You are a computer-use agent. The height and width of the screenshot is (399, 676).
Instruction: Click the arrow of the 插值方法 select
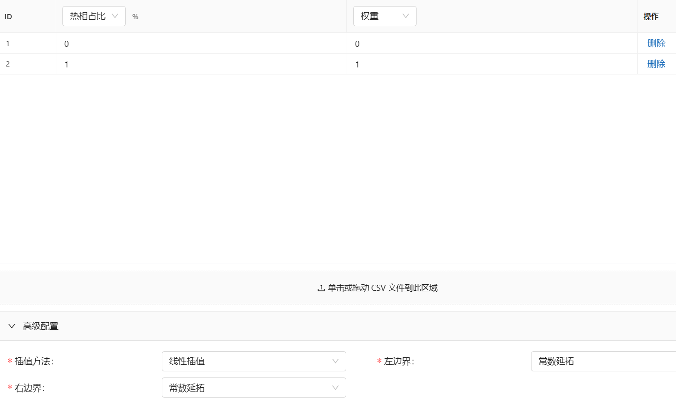coord(335,361)
